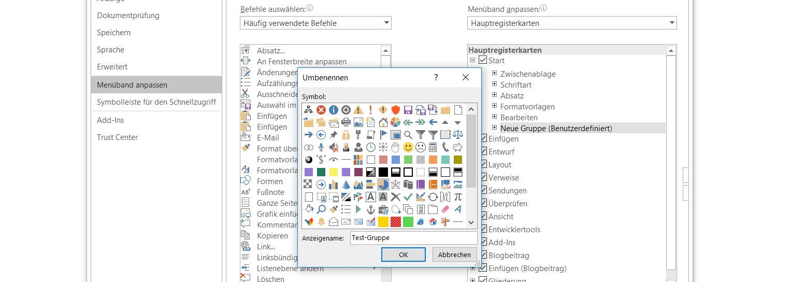Pick the pink color square symbol
Screen dimensions: 791x282
[x=383, y=160]
